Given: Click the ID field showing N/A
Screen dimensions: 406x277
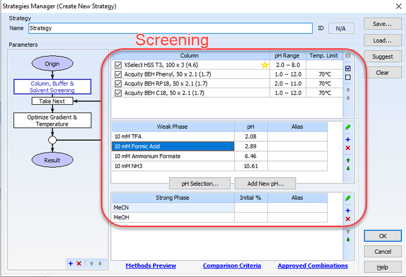Looking at the screenshot, I should click(341, 28).
